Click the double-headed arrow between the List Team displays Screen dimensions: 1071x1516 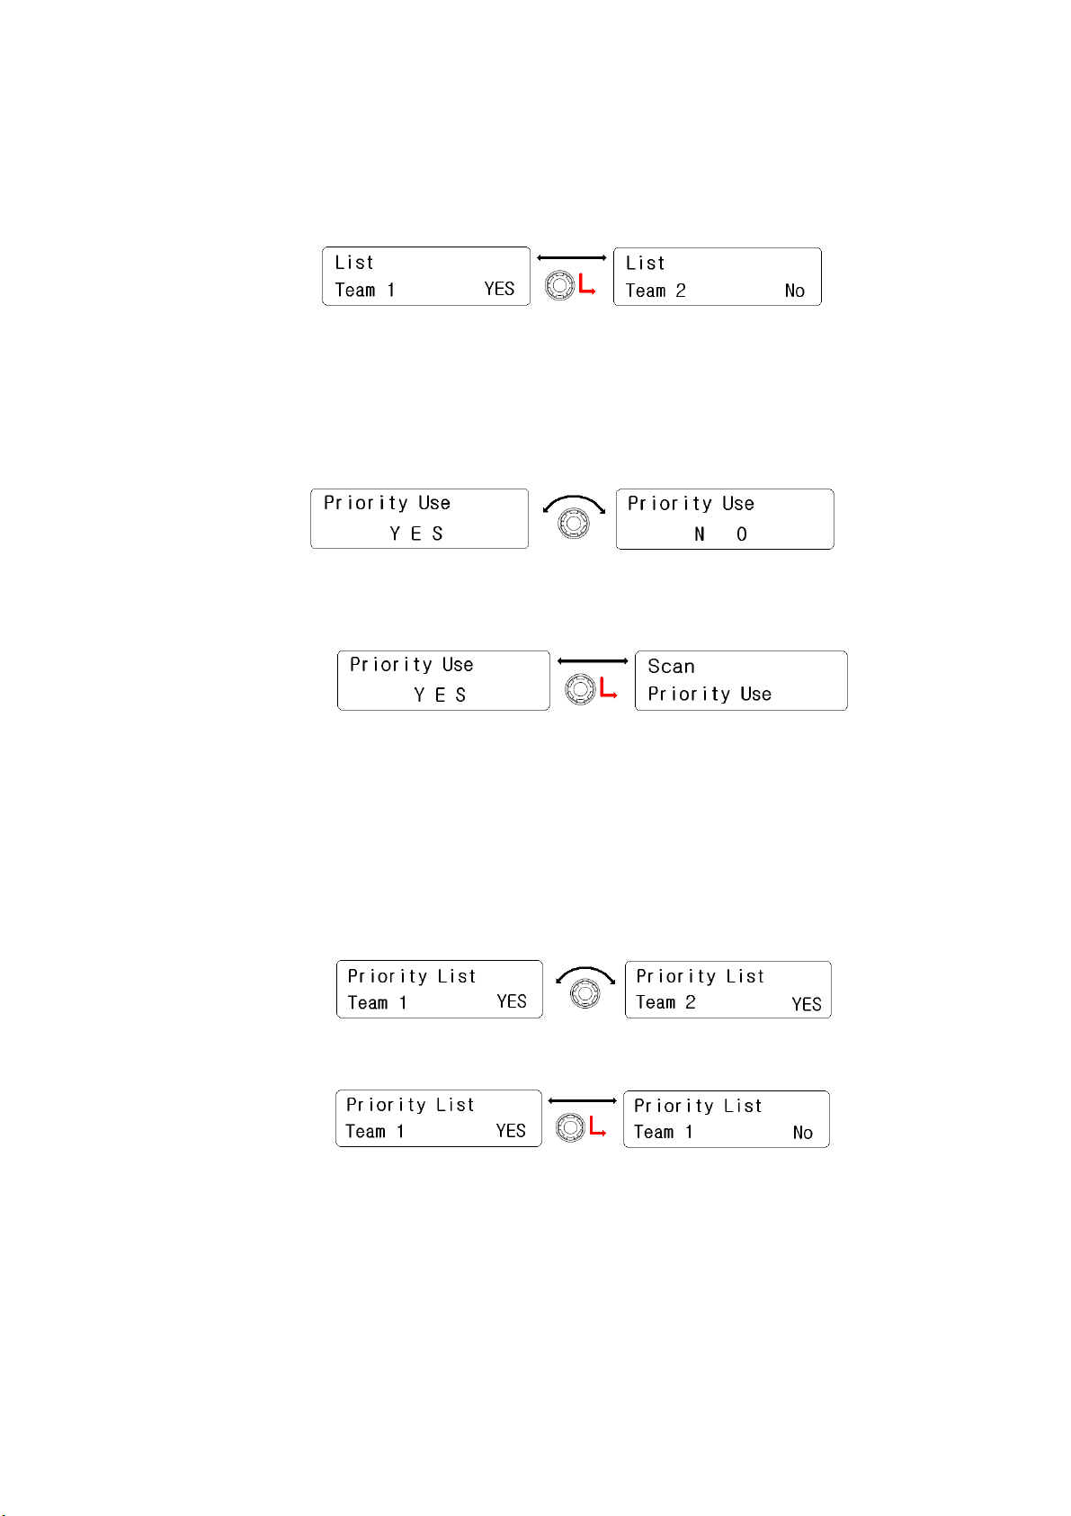coord(572,258)
